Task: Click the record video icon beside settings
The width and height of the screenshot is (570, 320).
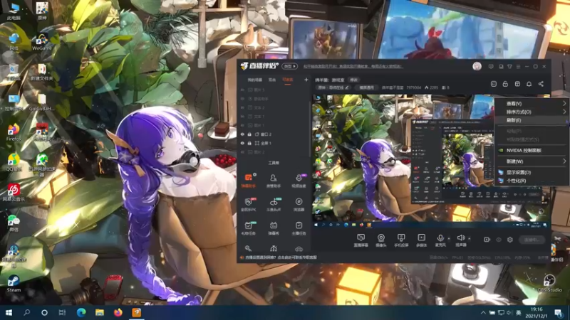Action: [487, 240]
